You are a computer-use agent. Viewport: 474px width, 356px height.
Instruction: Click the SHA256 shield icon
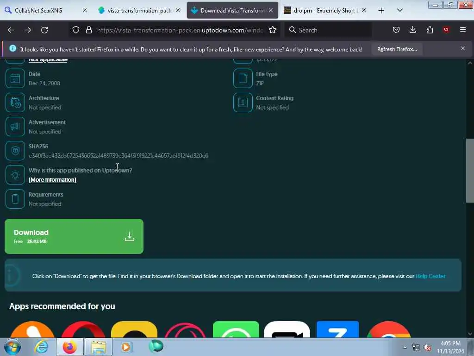(15, 151)
